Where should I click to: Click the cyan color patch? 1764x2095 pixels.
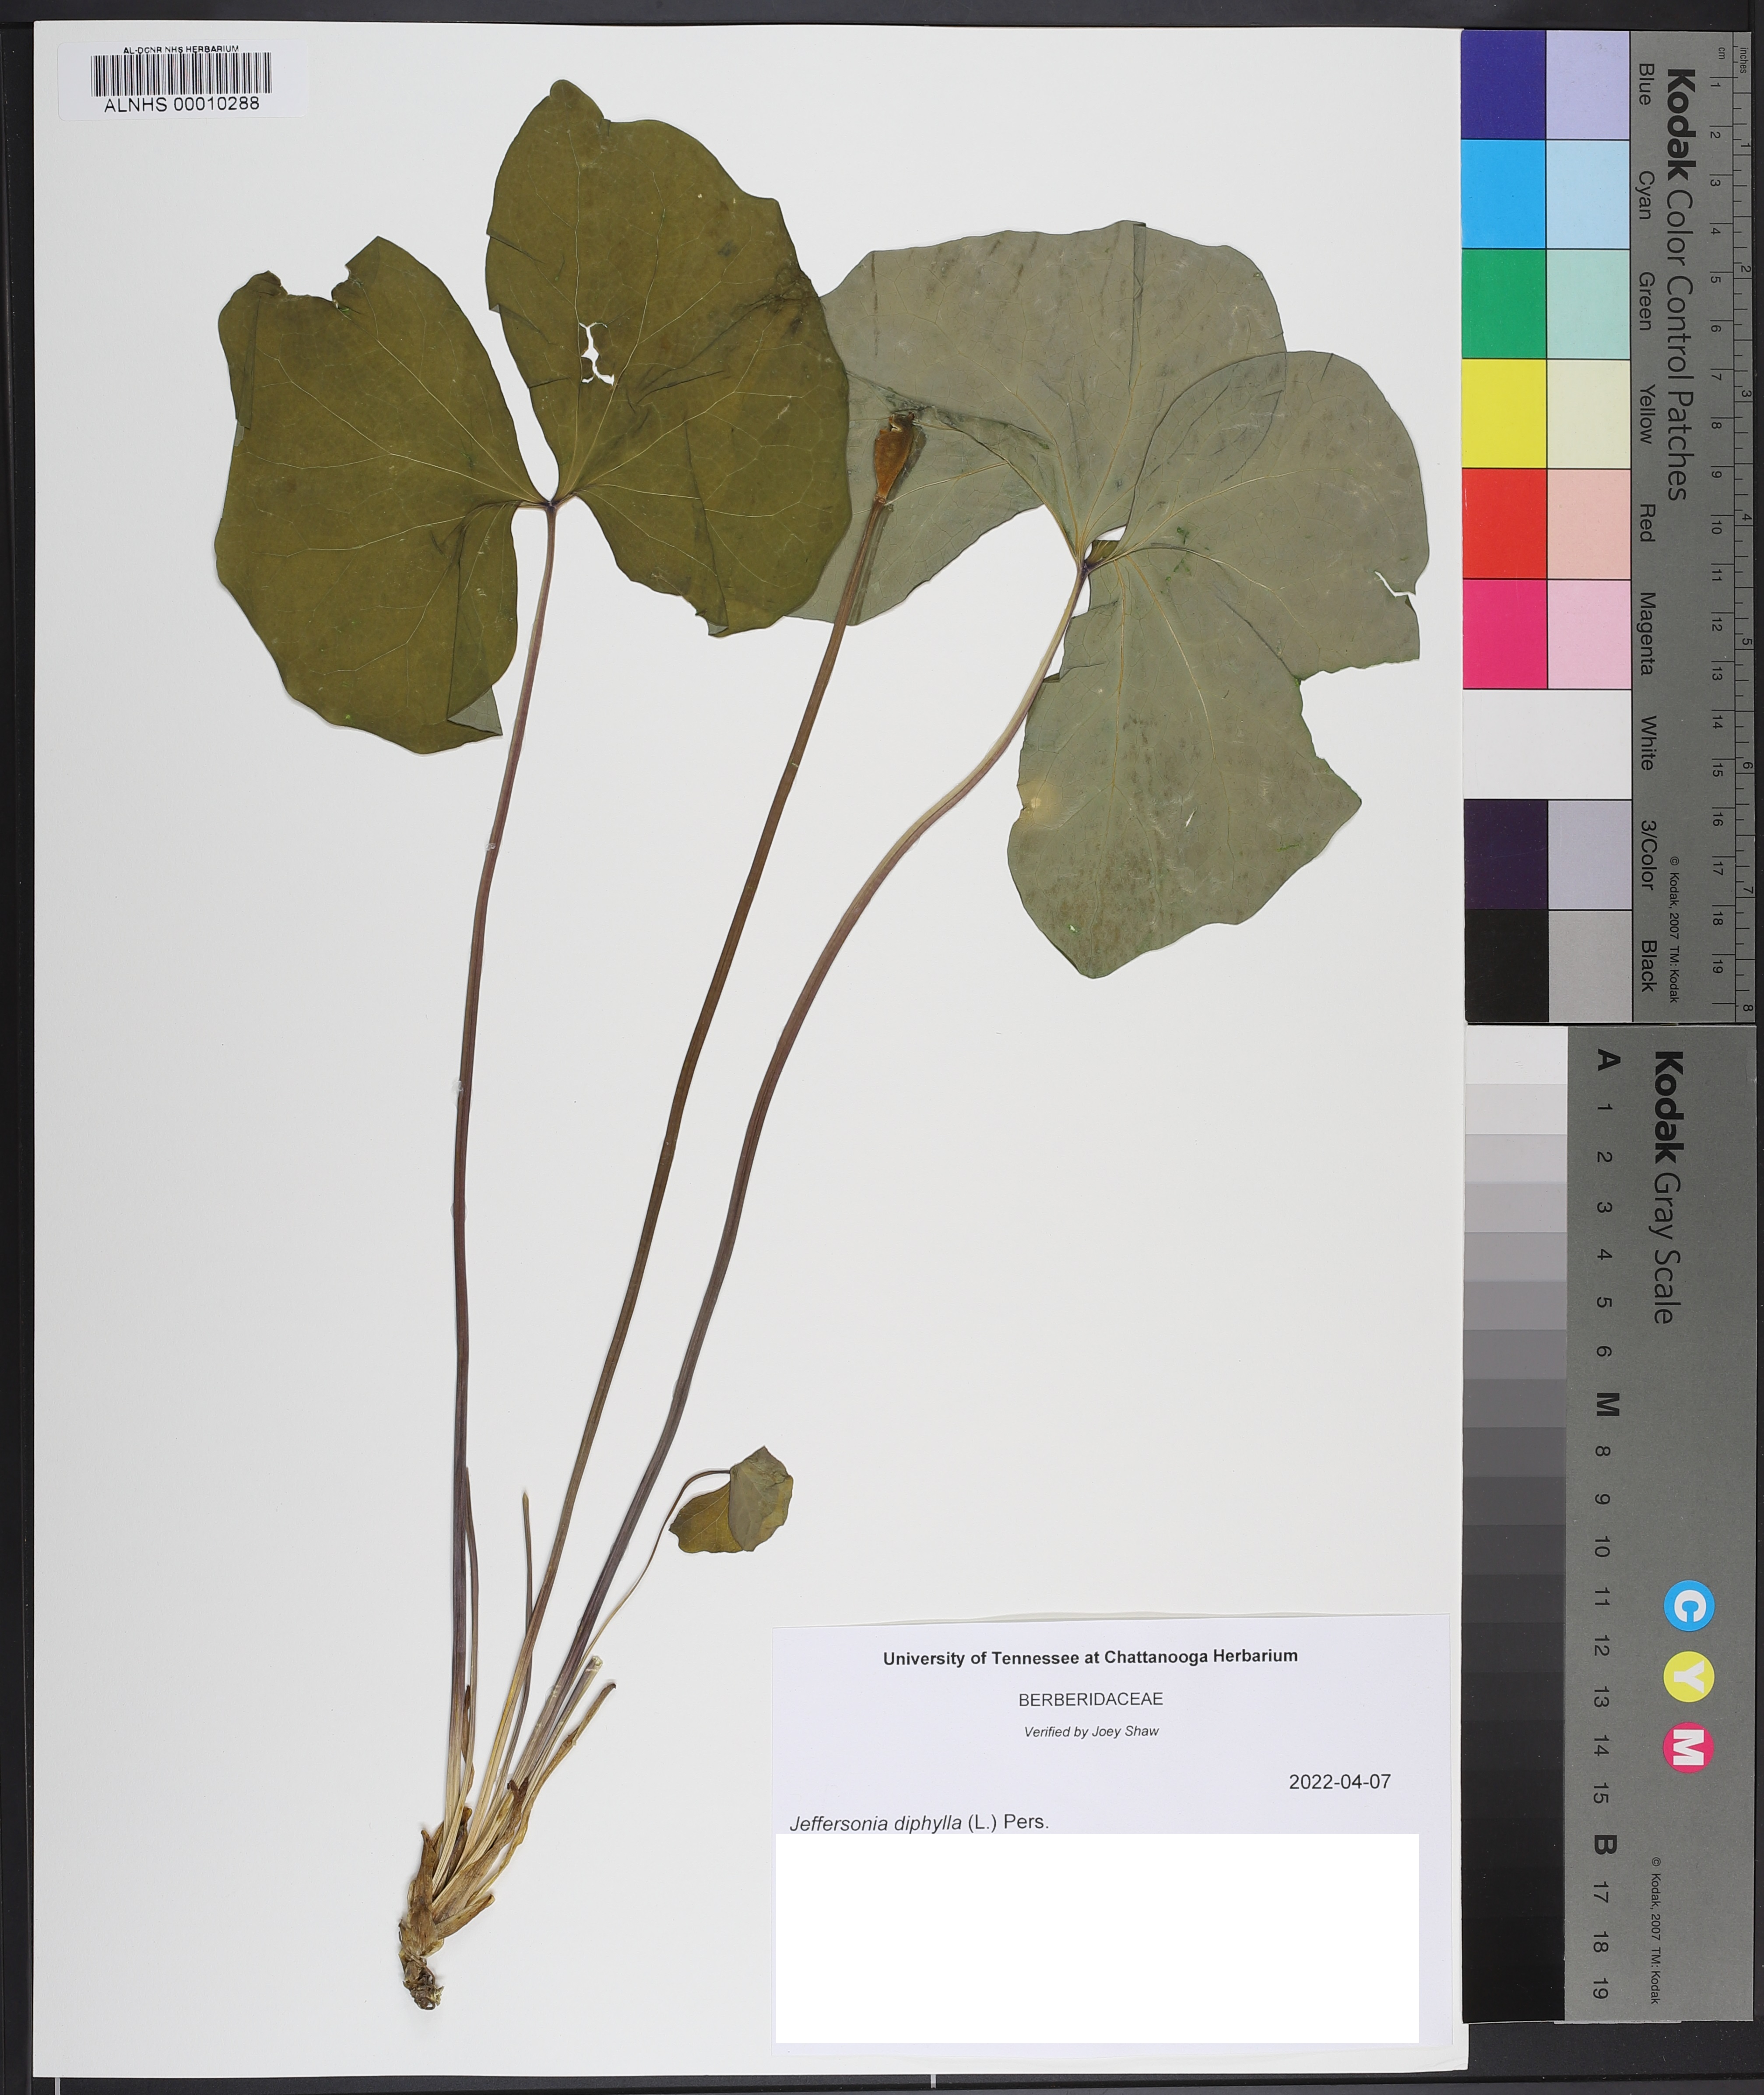point(1503,194)
